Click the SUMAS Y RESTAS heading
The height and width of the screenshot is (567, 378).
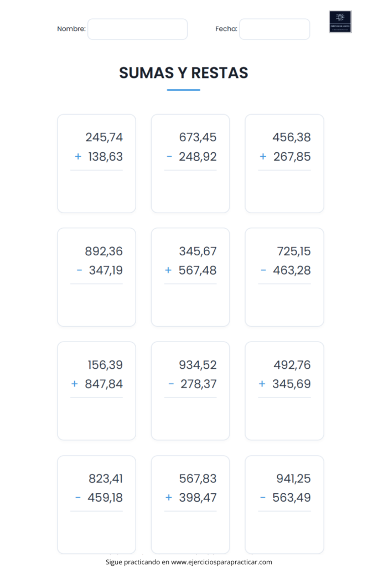(x=184, y=73)
